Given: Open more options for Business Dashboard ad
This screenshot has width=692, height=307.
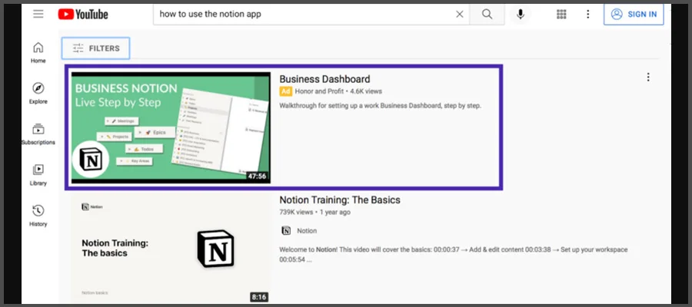Looking at the screenshot, I should pos(648,77).
